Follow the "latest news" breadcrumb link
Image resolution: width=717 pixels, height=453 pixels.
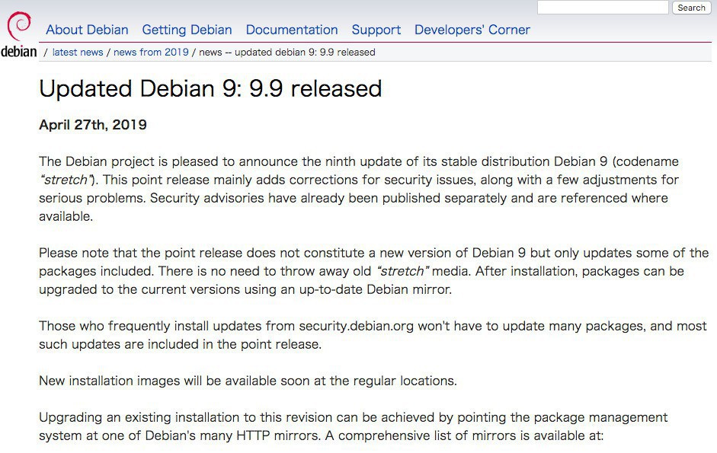click(78, 53)
